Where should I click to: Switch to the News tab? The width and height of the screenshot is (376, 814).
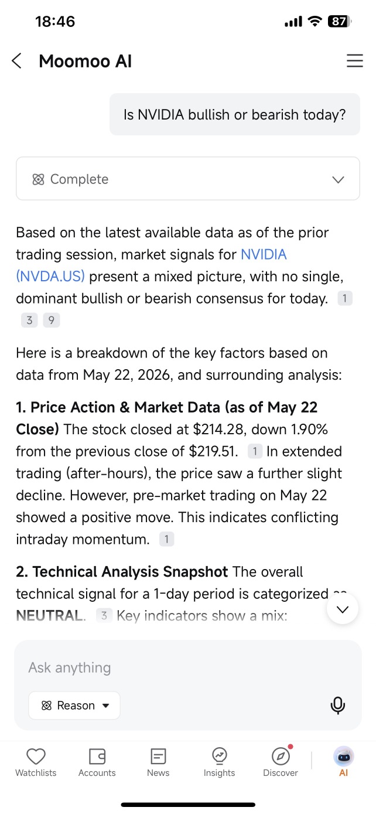[158, 763]
